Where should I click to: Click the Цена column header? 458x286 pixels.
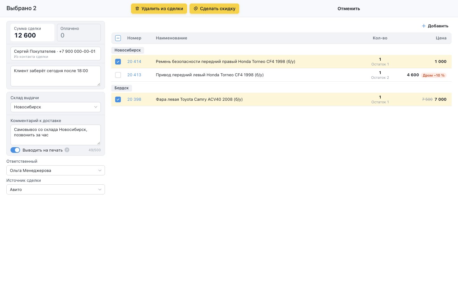tap(441, 38)
